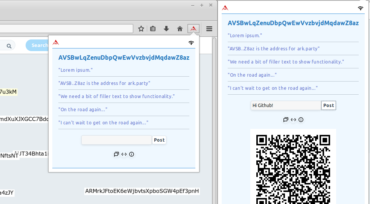Click the arrows icon in right panel
The image size is (370, 204).
293,120
